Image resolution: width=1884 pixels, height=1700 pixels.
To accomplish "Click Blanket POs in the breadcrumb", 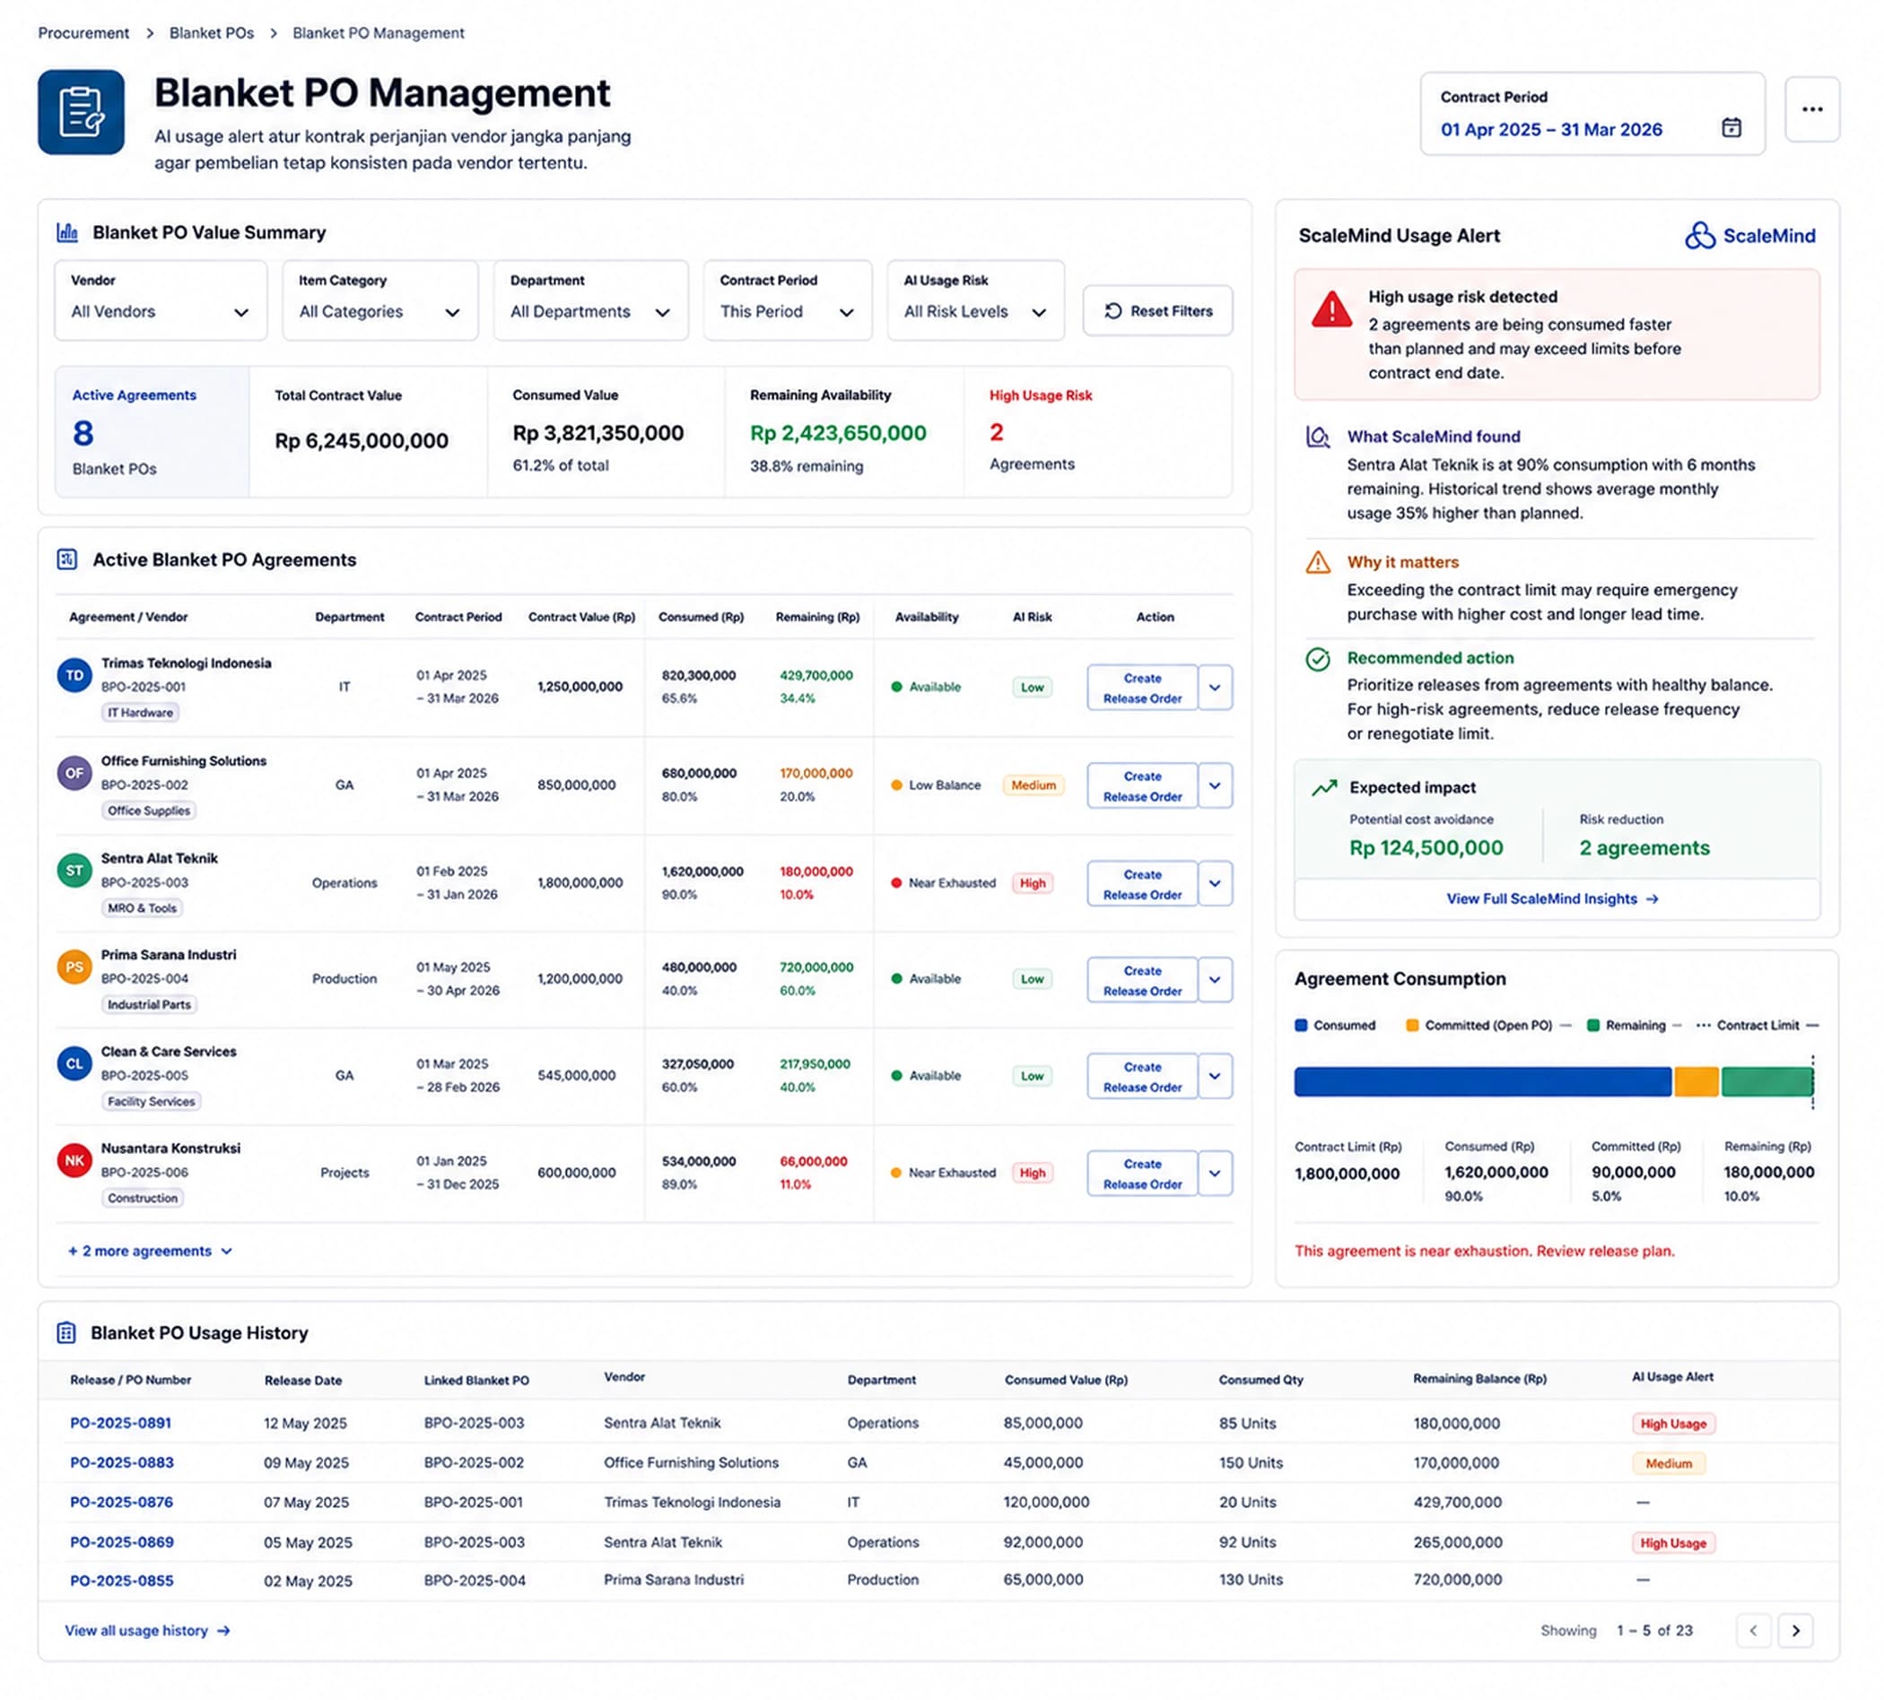I will (211, 32).
